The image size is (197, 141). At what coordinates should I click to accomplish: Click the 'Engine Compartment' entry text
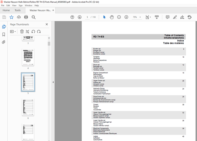point(100,73)
